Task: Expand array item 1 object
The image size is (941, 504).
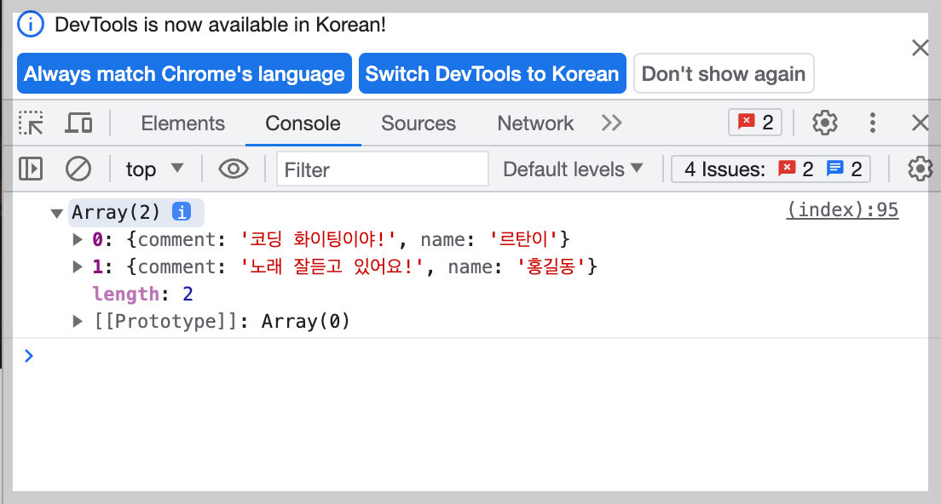Action: (x=78, y=266)
